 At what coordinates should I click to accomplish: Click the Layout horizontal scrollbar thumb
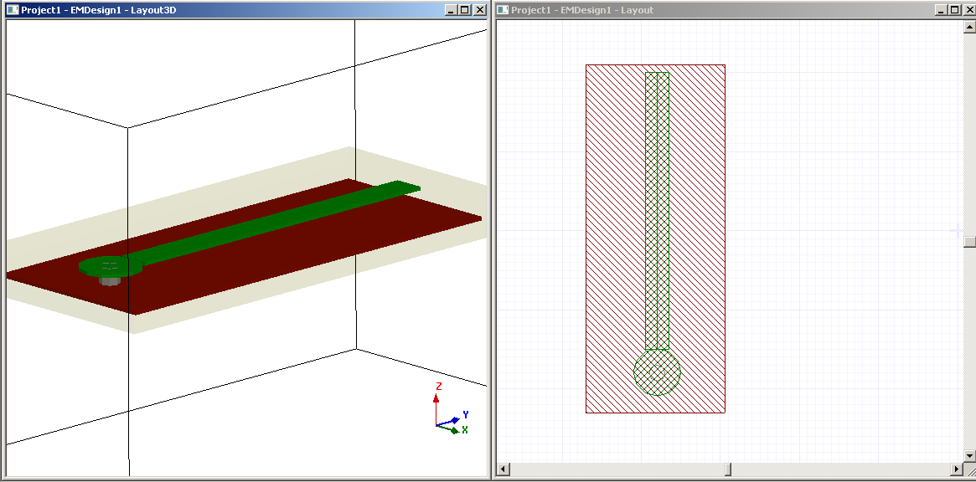click(x=728, y=469)
